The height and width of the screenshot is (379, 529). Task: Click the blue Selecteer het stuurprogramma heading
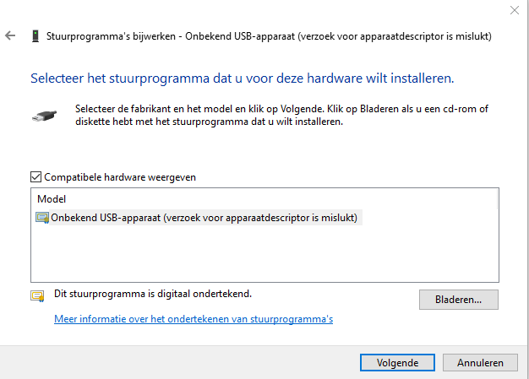pyautogui.click(x=243, y=79)
